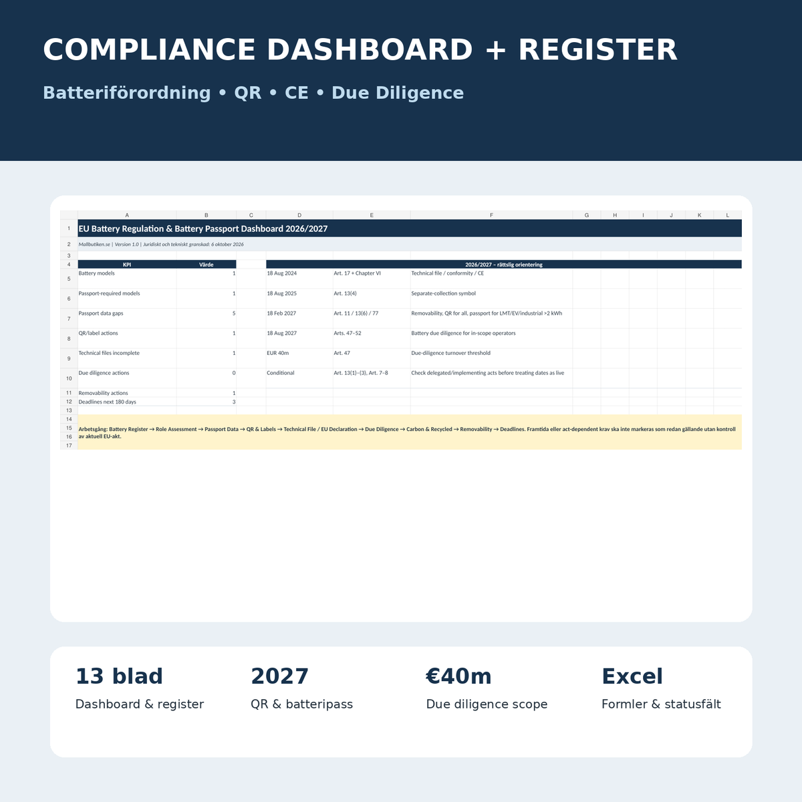Click the '13 blad' stat

(119, 676)
